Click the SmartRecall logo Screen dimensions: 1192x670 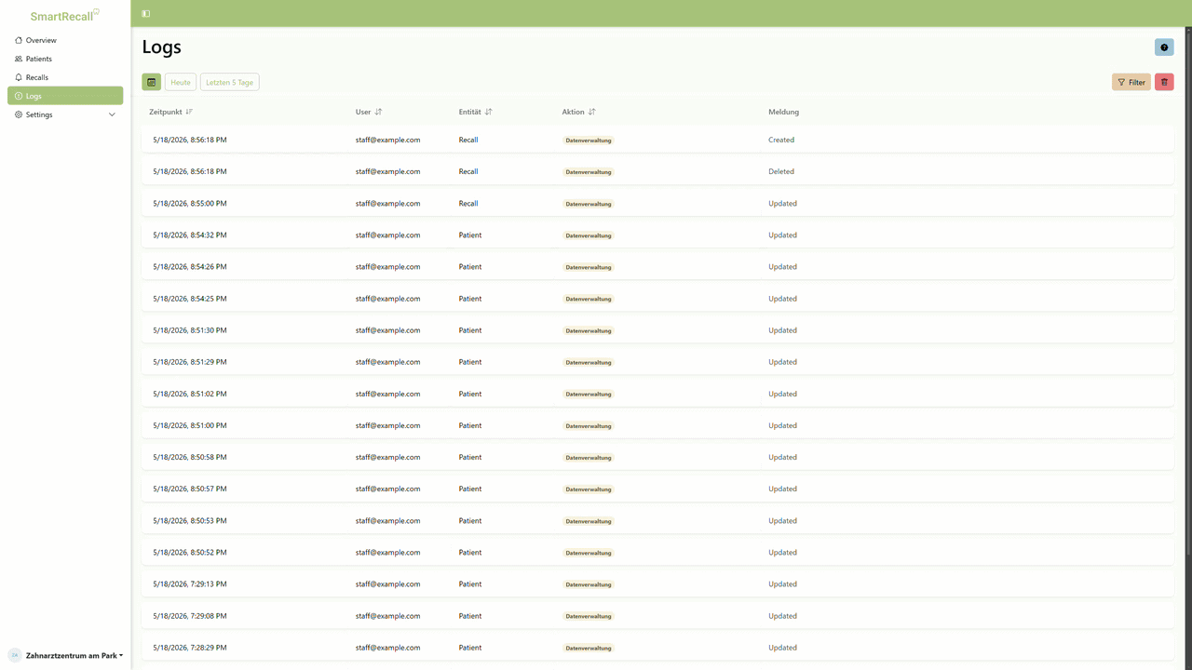click(x=65, y=16)
